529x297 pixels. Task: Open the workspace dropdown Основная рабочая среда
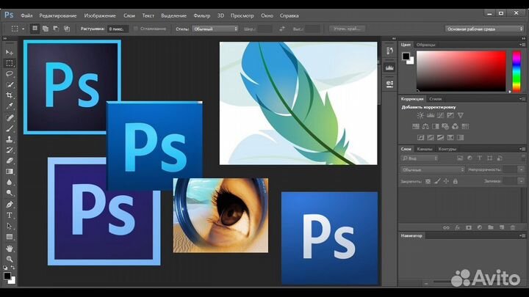point(484,29)
